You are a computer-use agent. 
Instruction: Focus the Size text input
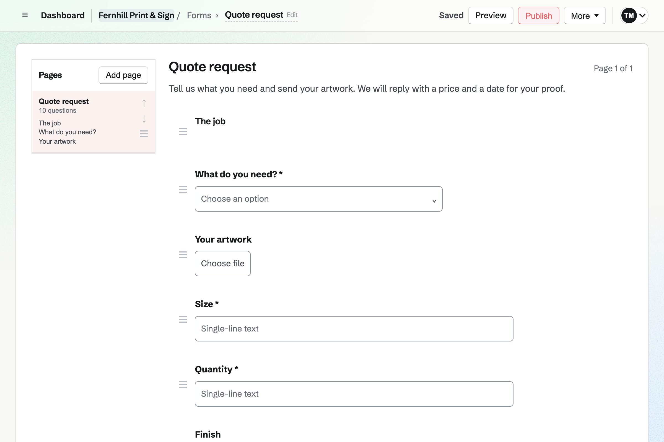[x=354, y=329]
